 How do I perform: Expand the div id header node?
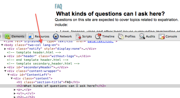click(x=5, y=56)
